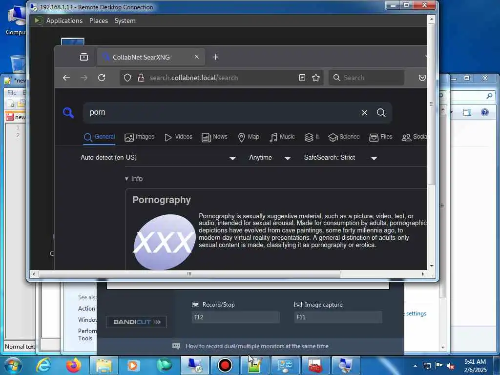Open the System menu
Image resolution: width=500 pixels, height=375 pixels.
(125, 21)
